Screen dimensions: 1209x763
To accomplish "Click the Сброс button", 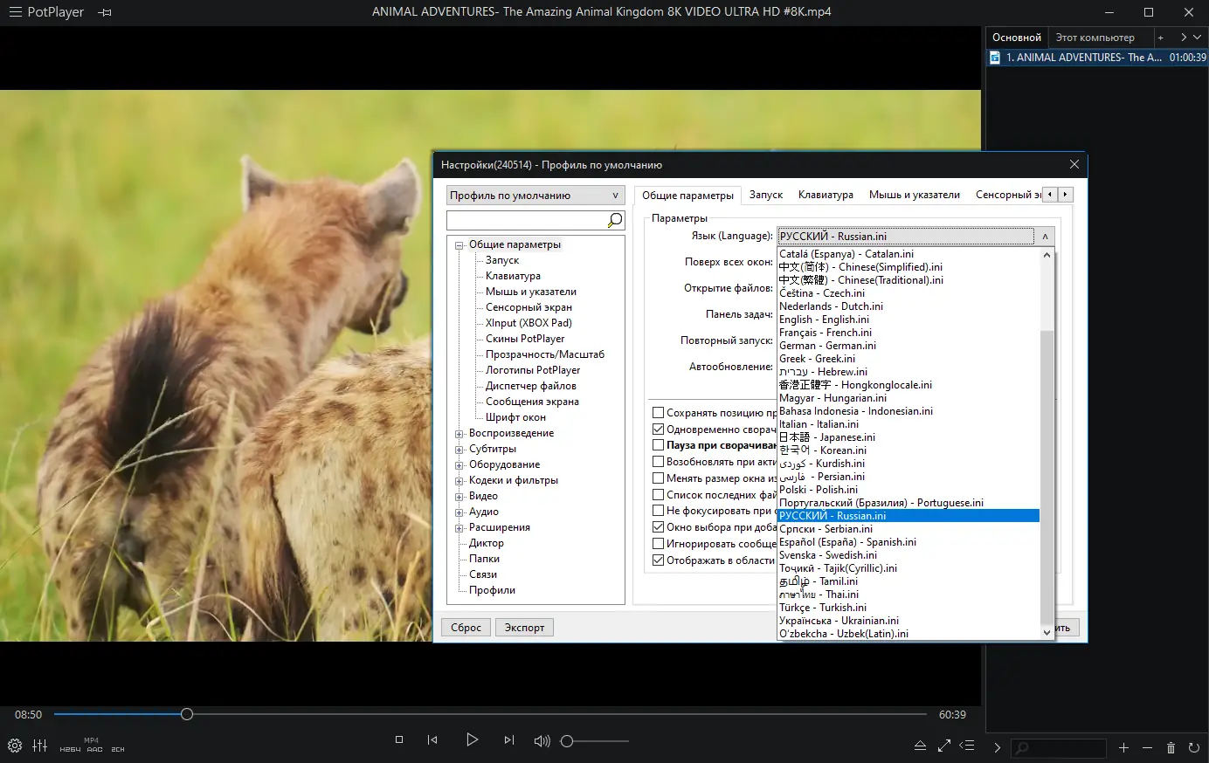I will pos(466,628).
